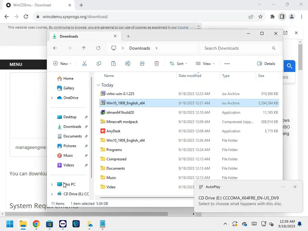308x231 pixels.
Task: Open Chrome extensions puzzle icon
Action: click(x=272, y=17)
